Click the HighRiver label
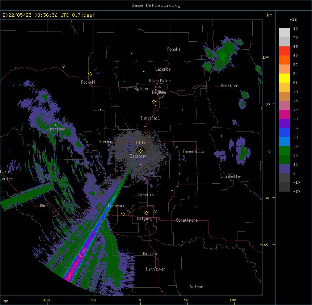The width and height of the screenshot is (312, 305). 156,269
